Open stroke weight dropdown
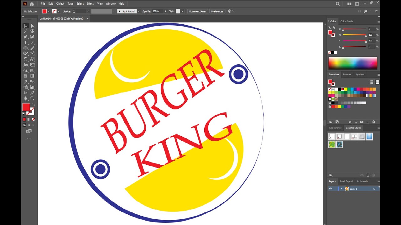 (x=88, y=11)
